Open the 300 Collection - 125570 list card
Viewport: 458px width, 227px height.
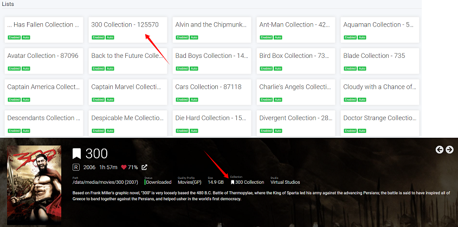pos(128,30)
